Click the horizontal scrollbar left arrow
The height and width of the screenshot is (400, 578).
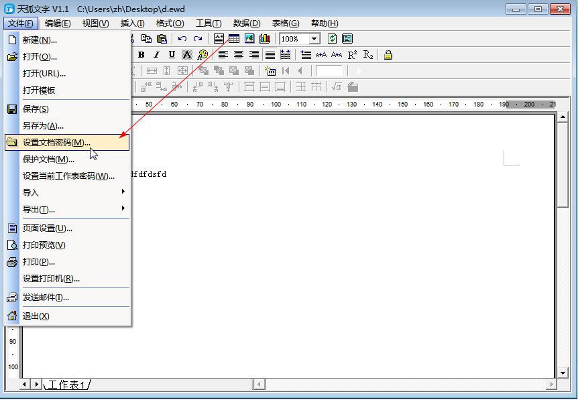(x=259, y=385)
